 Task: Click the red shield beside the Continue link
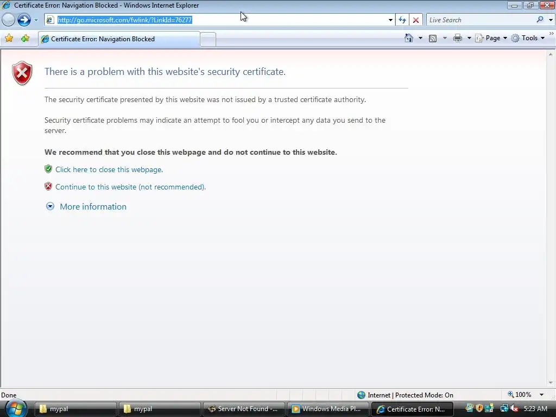tap(48, 186)
